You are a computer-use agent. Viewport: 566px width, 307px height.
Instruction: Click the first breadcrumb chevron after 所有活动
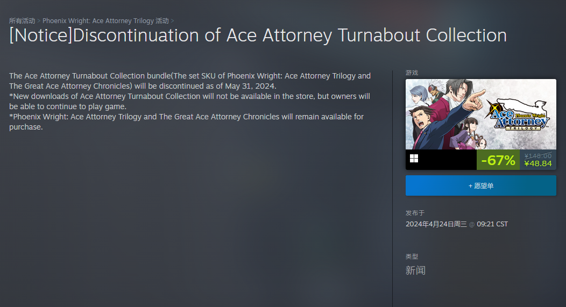coord(39,21)
